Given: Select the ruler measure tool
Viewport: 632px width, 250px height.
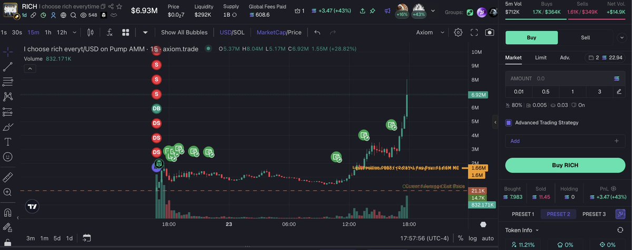Looking at the screenshot, I should 8,177.
